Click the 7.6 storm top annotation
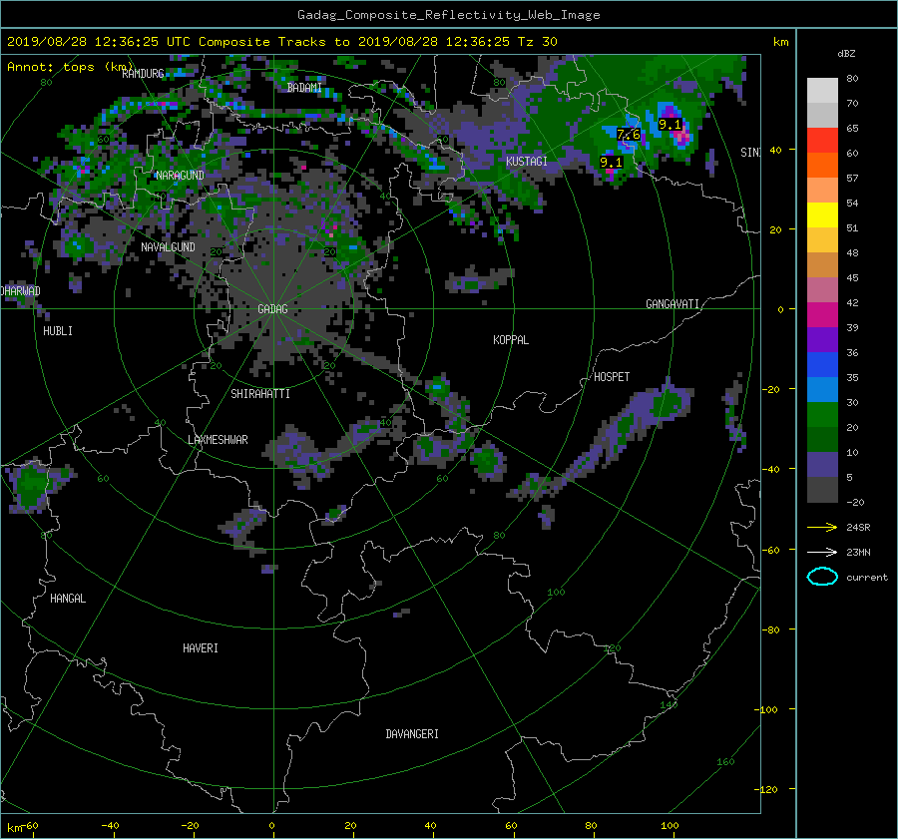The image size is (898, 839). click(629, 135)
